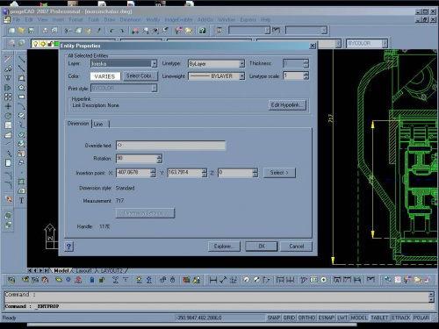Select the Arc draw tool
Viewport: 439px width, 329px height.
point(22,106)
